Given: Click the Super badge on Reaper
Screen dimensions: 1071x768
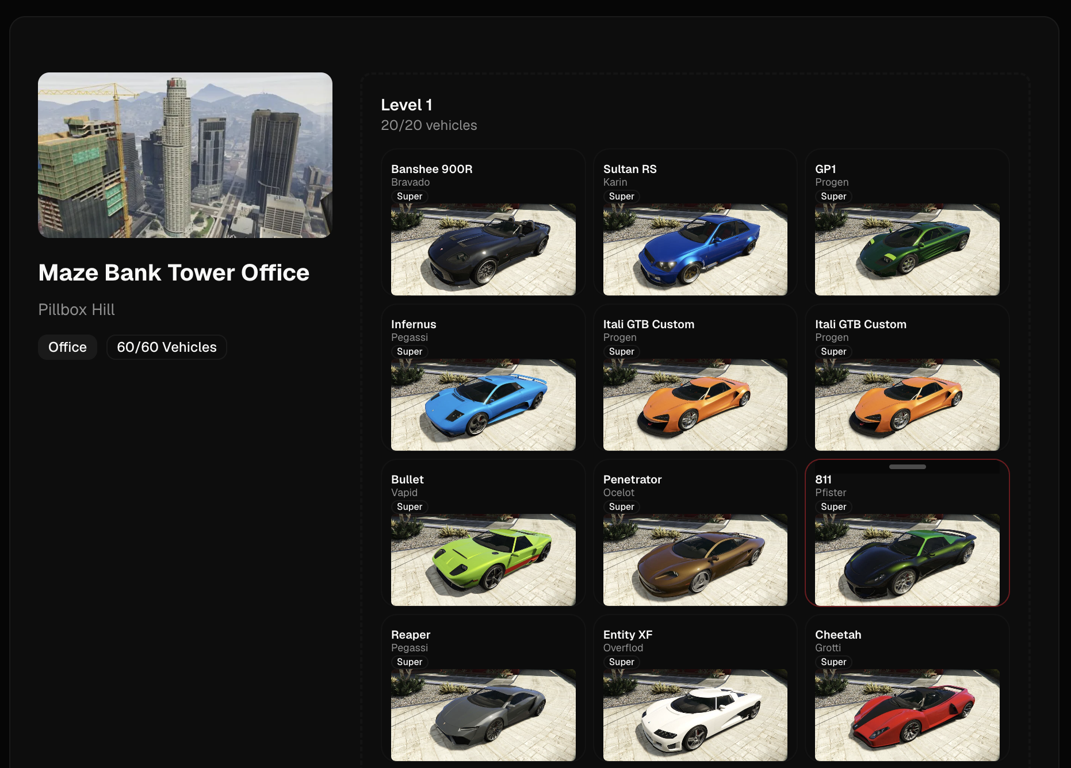Looking at the screenshot, I should tap(410, 662).
